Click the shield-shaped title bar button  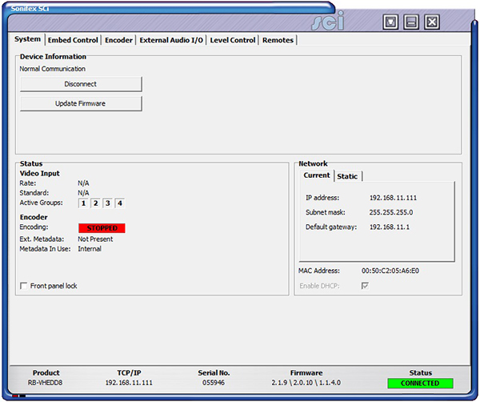point(390,22)
